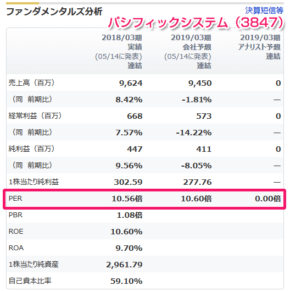The width and height of the screenshot is (290, 291).
Task: Click sales forecast change -1.81%
Action: (197, 100)
